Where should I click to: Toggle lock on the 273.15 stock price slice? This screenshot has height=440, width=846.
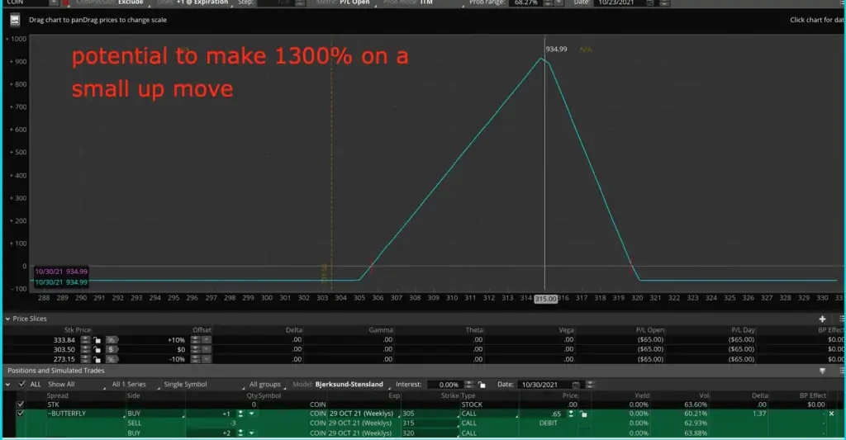coord(97,359)
